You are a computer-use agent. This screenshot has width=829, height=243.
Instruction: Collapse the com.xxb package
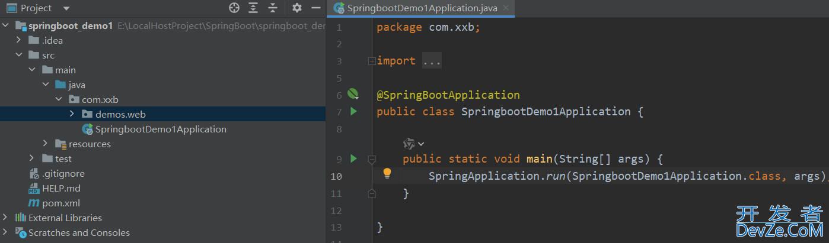(59, 99)
